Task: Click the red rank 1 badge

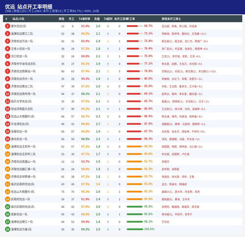Action: coord(7,26)
